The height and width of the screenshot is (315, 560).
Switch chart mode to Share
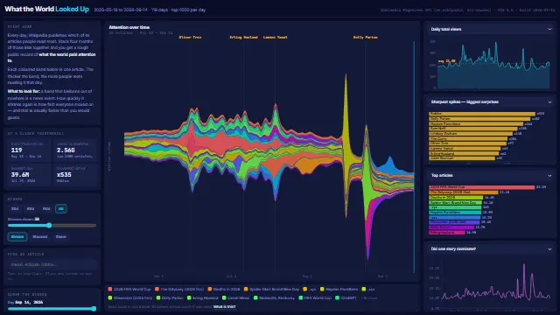60,237
